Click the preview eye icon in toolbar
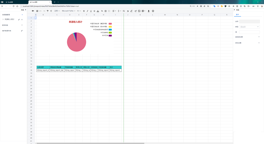This screenshot has width=264, height=144. click(x=33, y=11)
